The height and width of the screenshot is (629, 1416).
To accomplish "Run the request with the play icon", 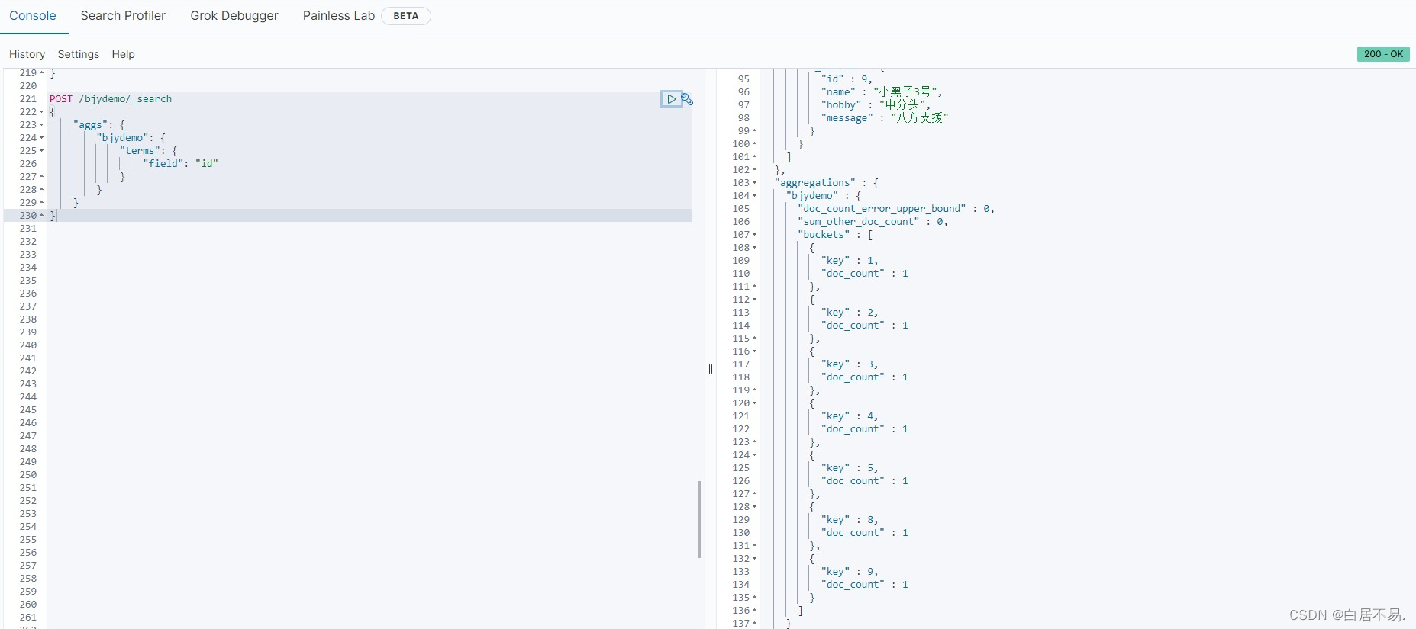I will tap(671, 99).
